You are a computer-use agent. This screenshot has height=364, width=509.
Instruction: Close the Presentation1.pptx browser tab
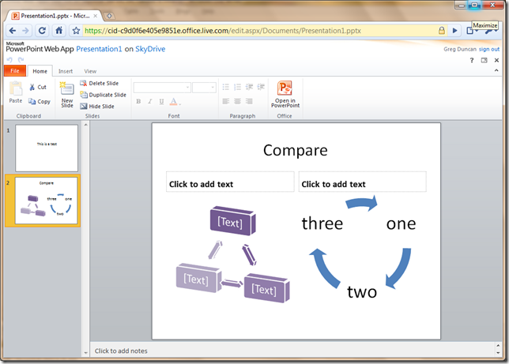(95, 16)
